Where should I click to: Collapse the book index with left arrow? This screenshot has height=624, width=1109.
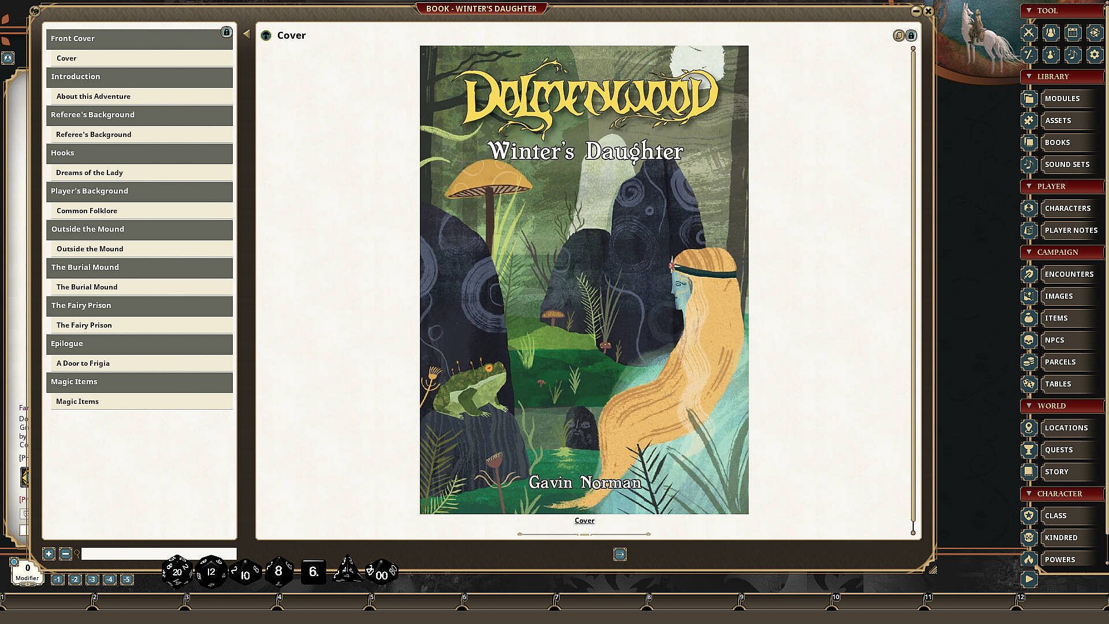point(247,34)
